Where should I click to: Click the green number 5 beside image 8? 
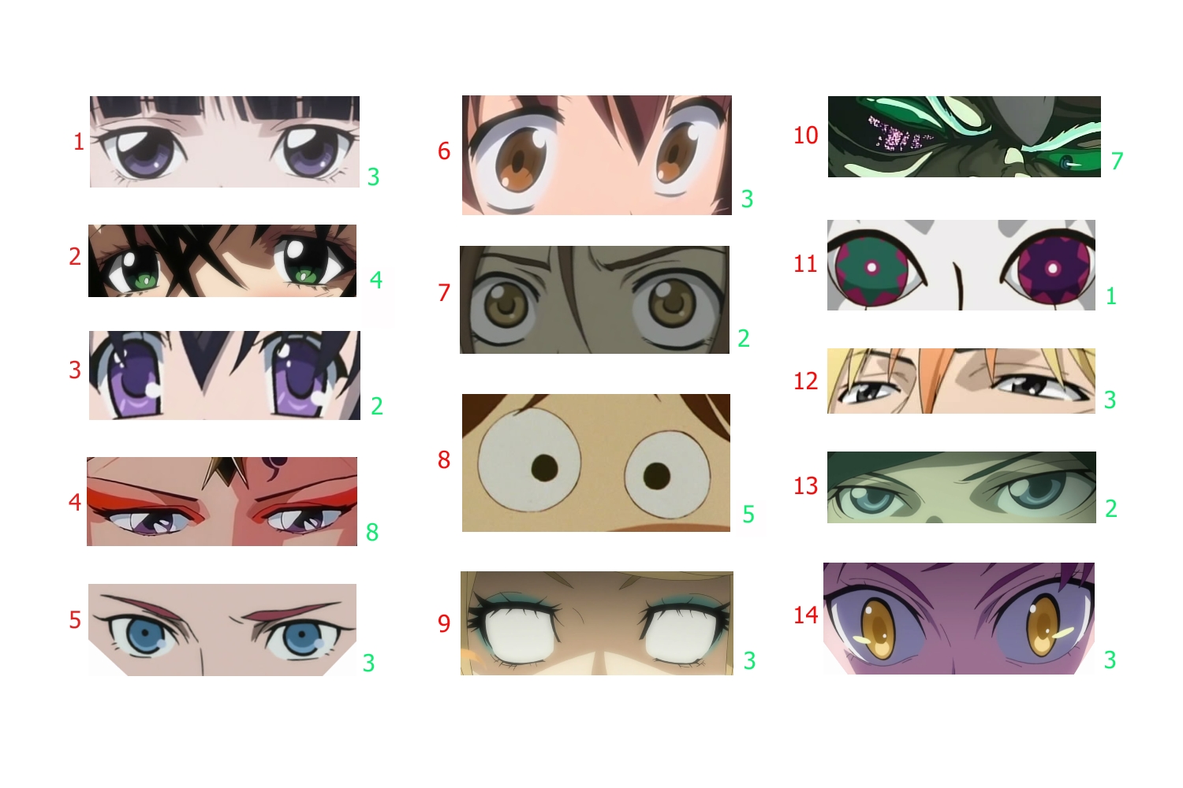(748, 515)
